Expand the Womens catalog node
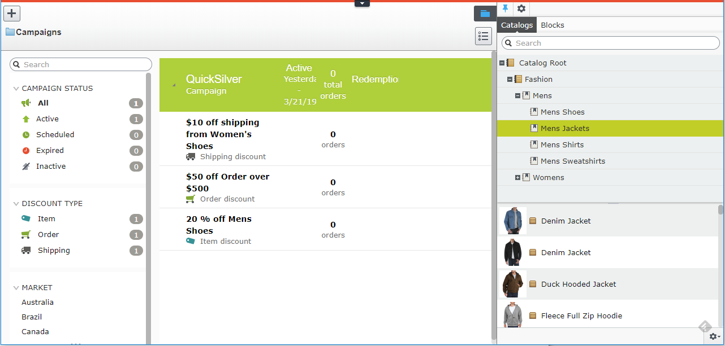The height and width of the screenshot is (346, 725). (x=517, y=178)
